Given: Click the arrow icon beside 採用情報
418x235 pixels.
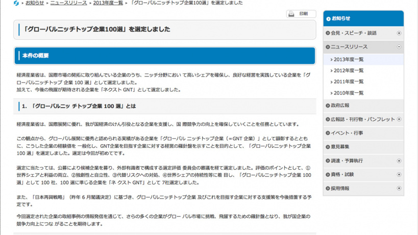Looking at the screenshot, I should coord(327,188).
